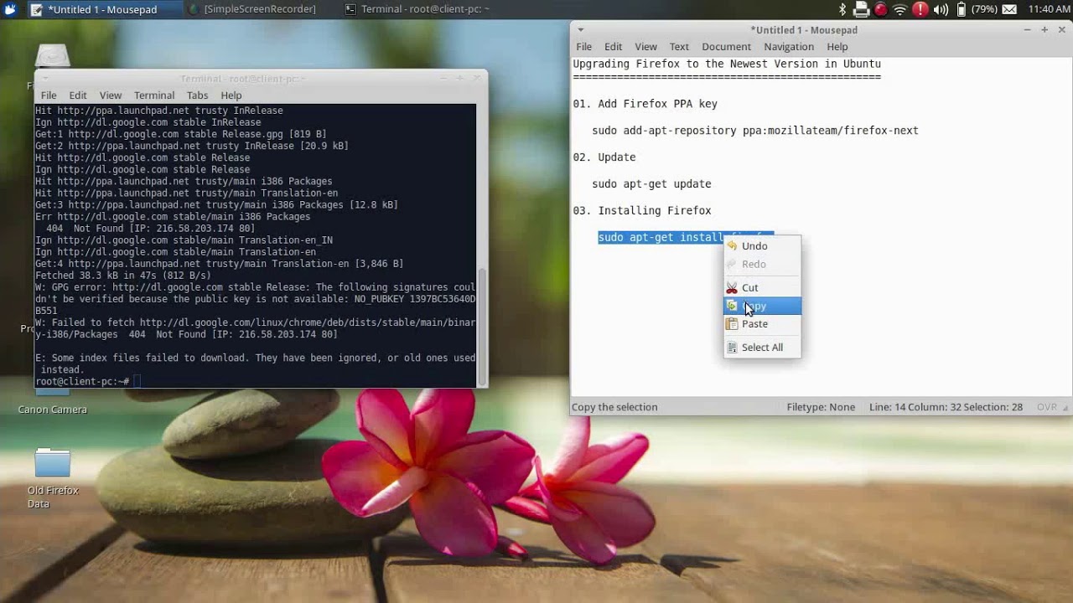Switch to Terminal taskbar button
This screenshot has height=603, width=1073.
pyautogui.click(x=417, y=9)
